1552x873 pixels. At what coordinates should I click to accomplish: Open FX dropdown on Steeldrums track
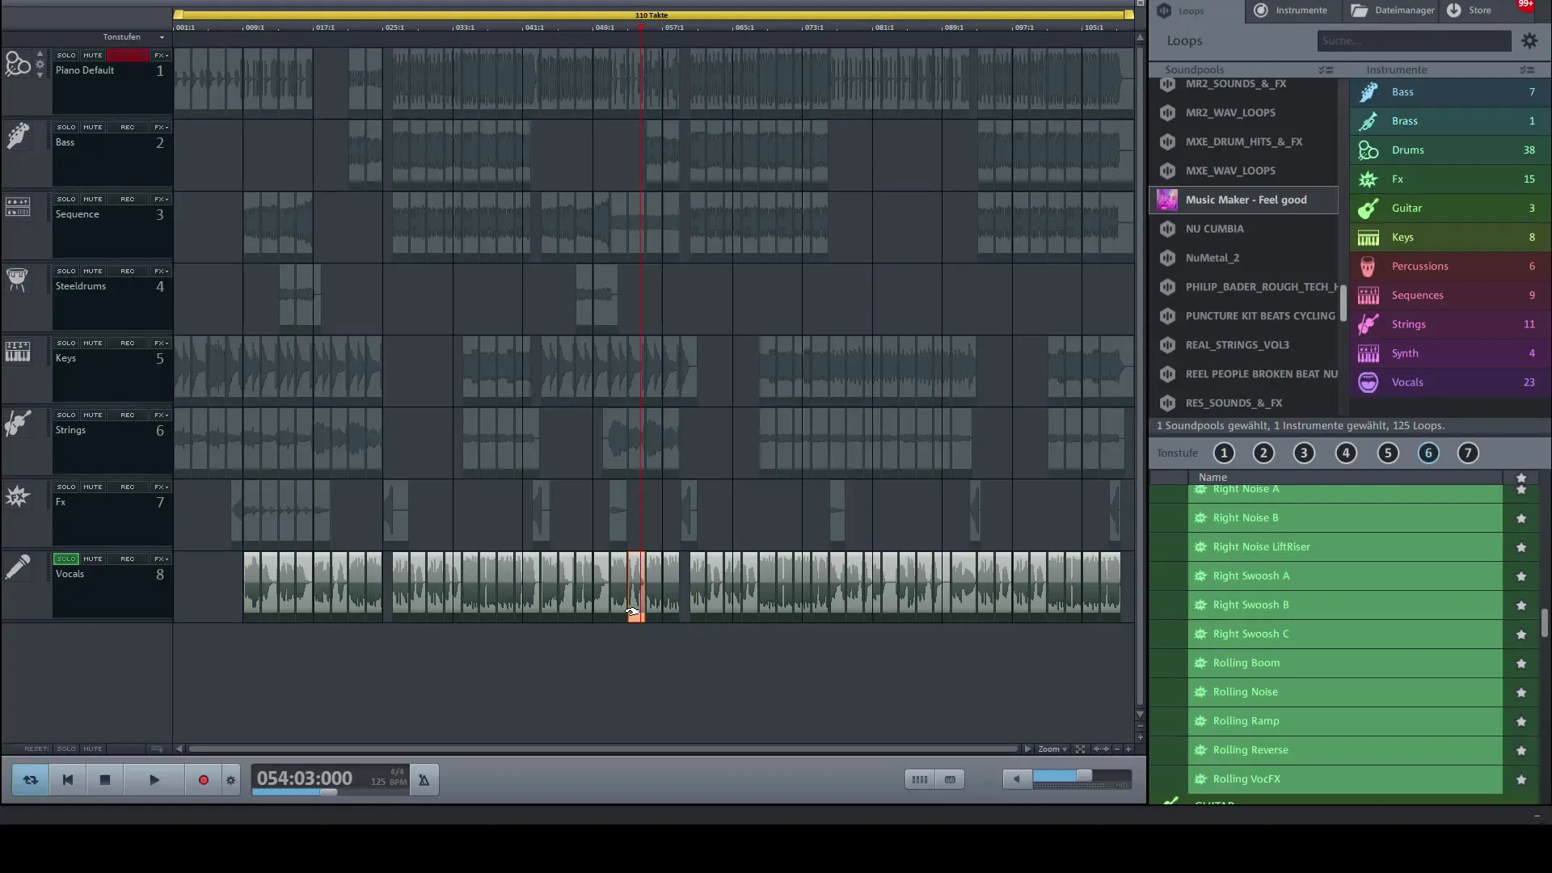pos(162,271)
